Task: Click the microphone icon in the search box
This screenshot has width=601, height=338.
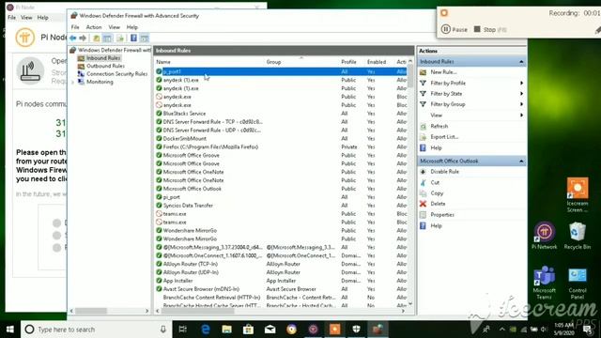Action: pos(163,330)
